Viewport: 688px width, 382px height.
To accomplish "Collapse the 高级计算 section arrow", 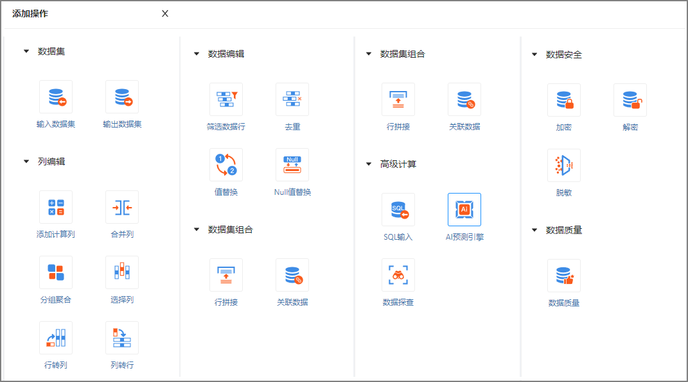I will point(369,164).
